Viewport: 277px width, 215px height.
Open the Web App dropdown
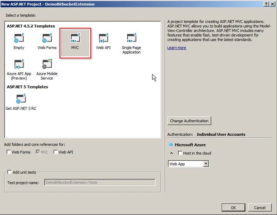[x=188, y=164]
